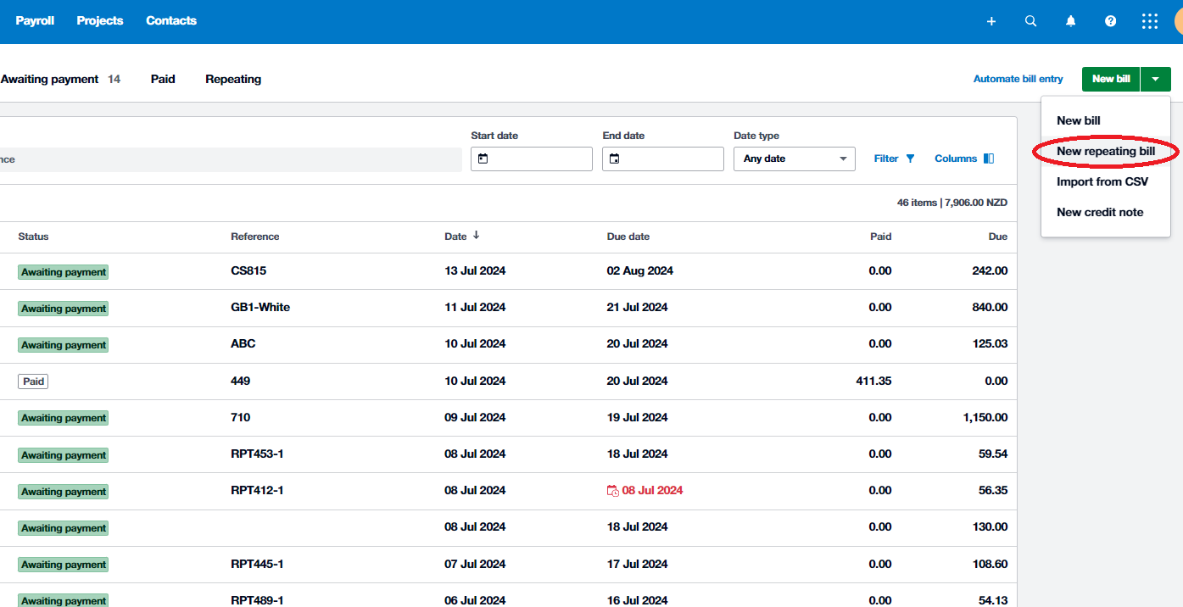
Task: Open Contacts in the top navigation
Action: pos(171,20)
